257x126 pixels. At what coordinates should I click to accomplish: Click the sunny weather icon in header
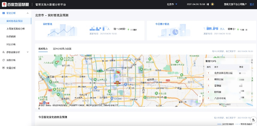click(x=212, y=4)
